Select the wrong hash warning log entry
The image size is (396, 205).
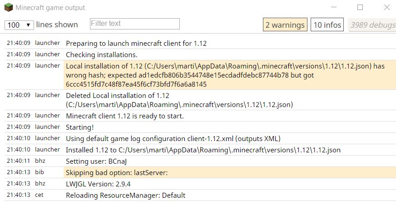point(225,75)
